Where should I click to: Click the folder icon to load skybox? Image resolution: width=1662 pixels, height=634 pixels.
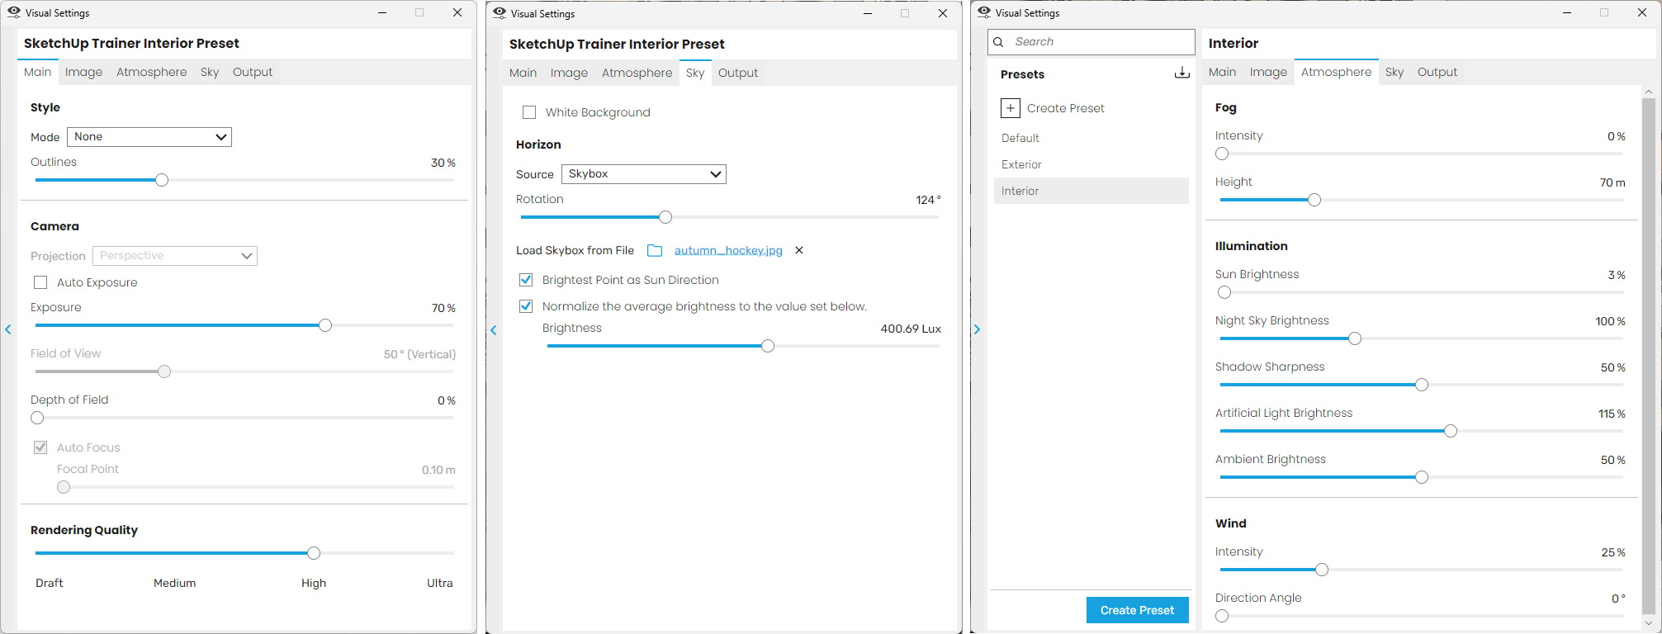pyautogui.click(x=655, y=251)
